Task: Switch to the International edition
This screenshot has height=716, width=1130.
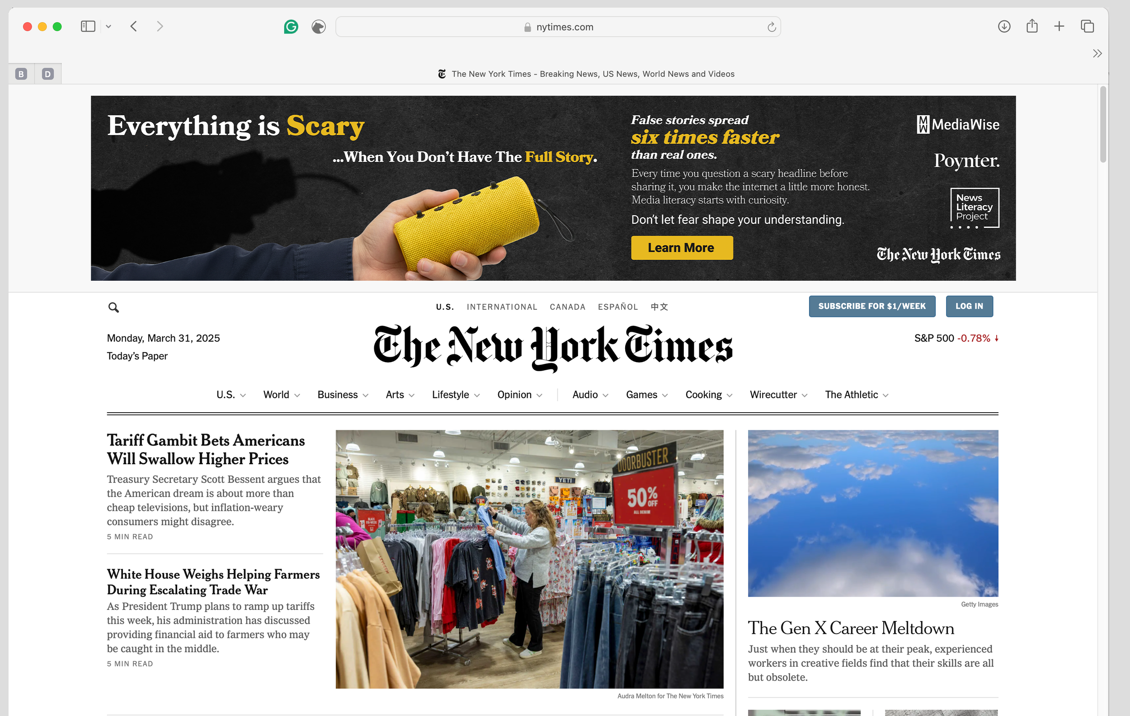Action: (x=502, y=307)
